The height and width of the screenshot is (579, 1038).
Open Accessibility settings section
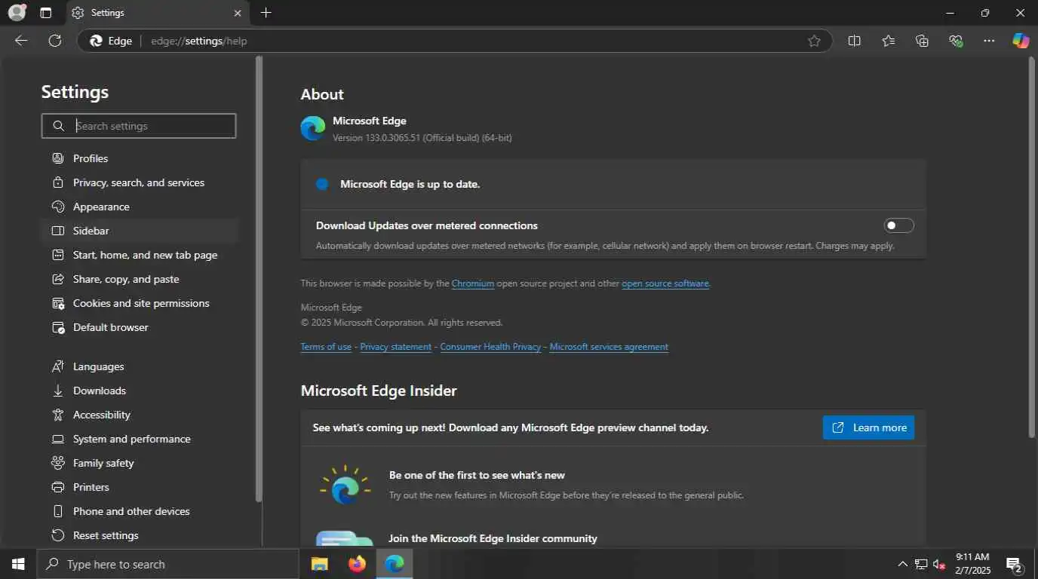tap(140, 415)
